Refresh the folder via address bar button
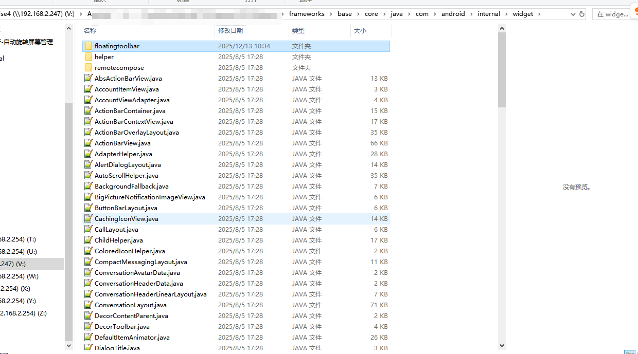638x354 pixels. point(582,14)
